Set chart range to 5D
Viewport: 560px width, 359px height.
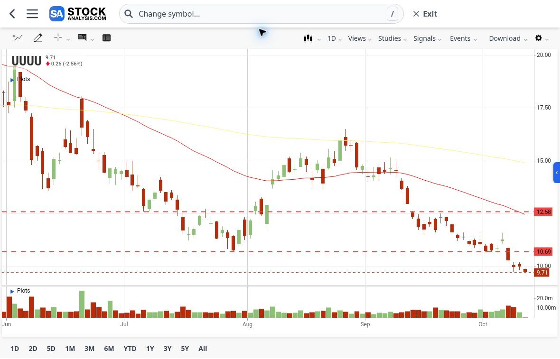[51, 349]
